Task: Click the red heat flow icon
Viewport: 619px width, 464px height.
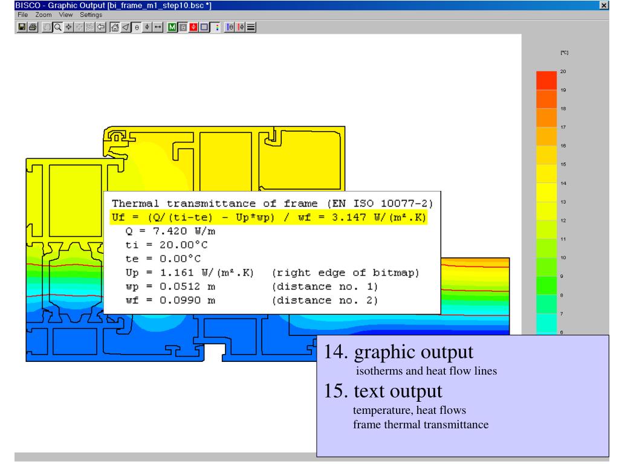Action: tap(193, 27)
